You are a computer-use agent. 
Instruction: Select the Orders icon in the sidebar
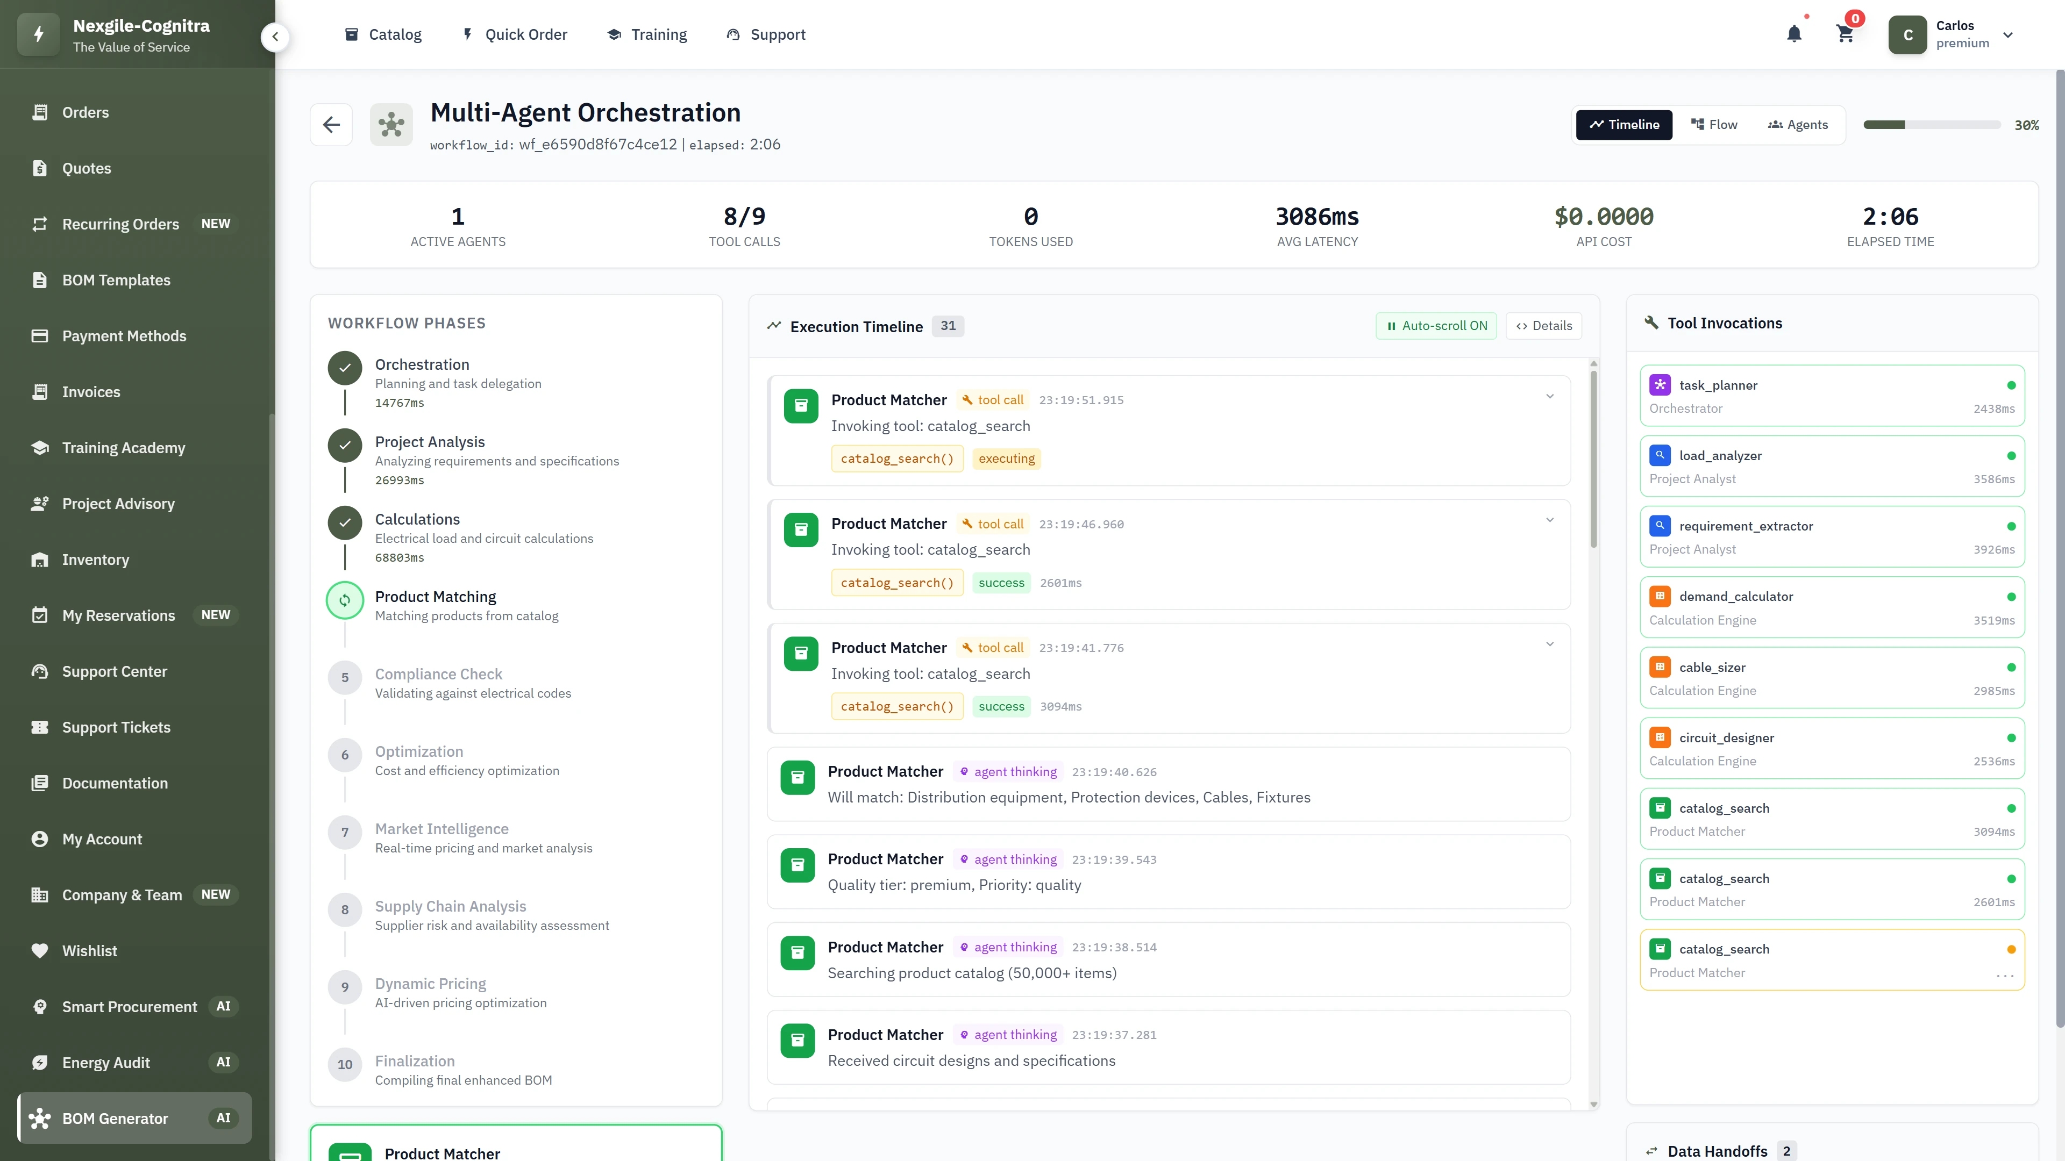(41, 112)
